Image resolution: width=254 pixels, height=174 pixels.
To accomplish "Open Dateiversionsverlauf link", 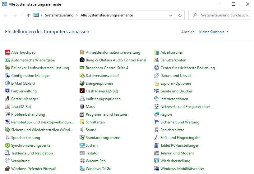I will coord(102,76).
